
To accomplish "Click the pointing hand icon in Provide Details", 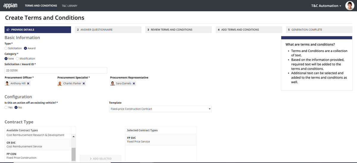I will pos(8,30).
